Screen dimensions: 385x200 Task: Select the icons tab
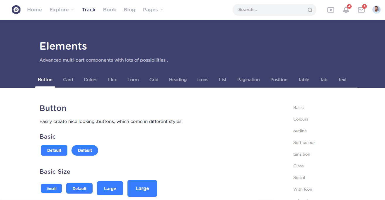click(x=203, y=80)
